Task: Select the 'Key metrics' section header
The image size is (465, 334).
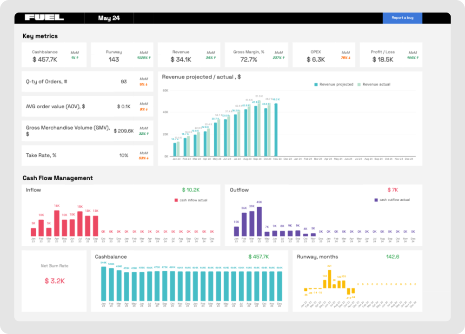Action: pyautogui.click(x=40, y=36)
